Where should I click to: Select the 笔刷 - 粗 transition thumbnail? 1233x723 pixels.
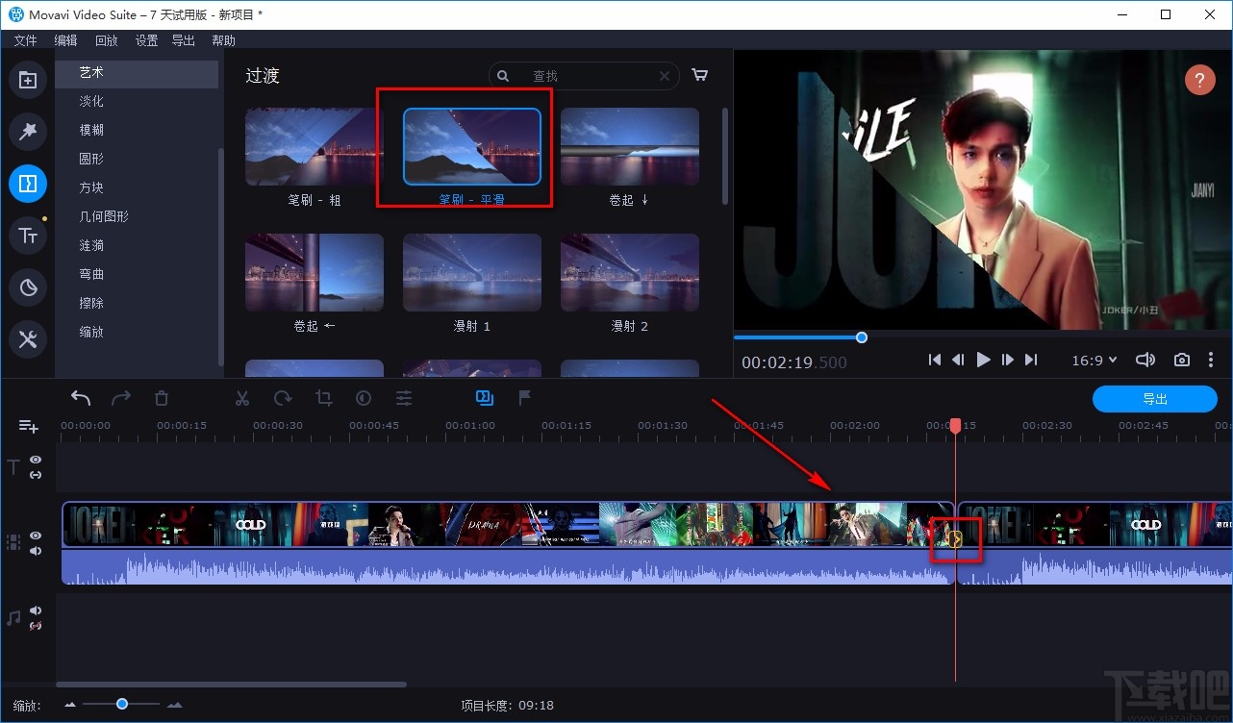pyautogui.click(x=315, y=146)
